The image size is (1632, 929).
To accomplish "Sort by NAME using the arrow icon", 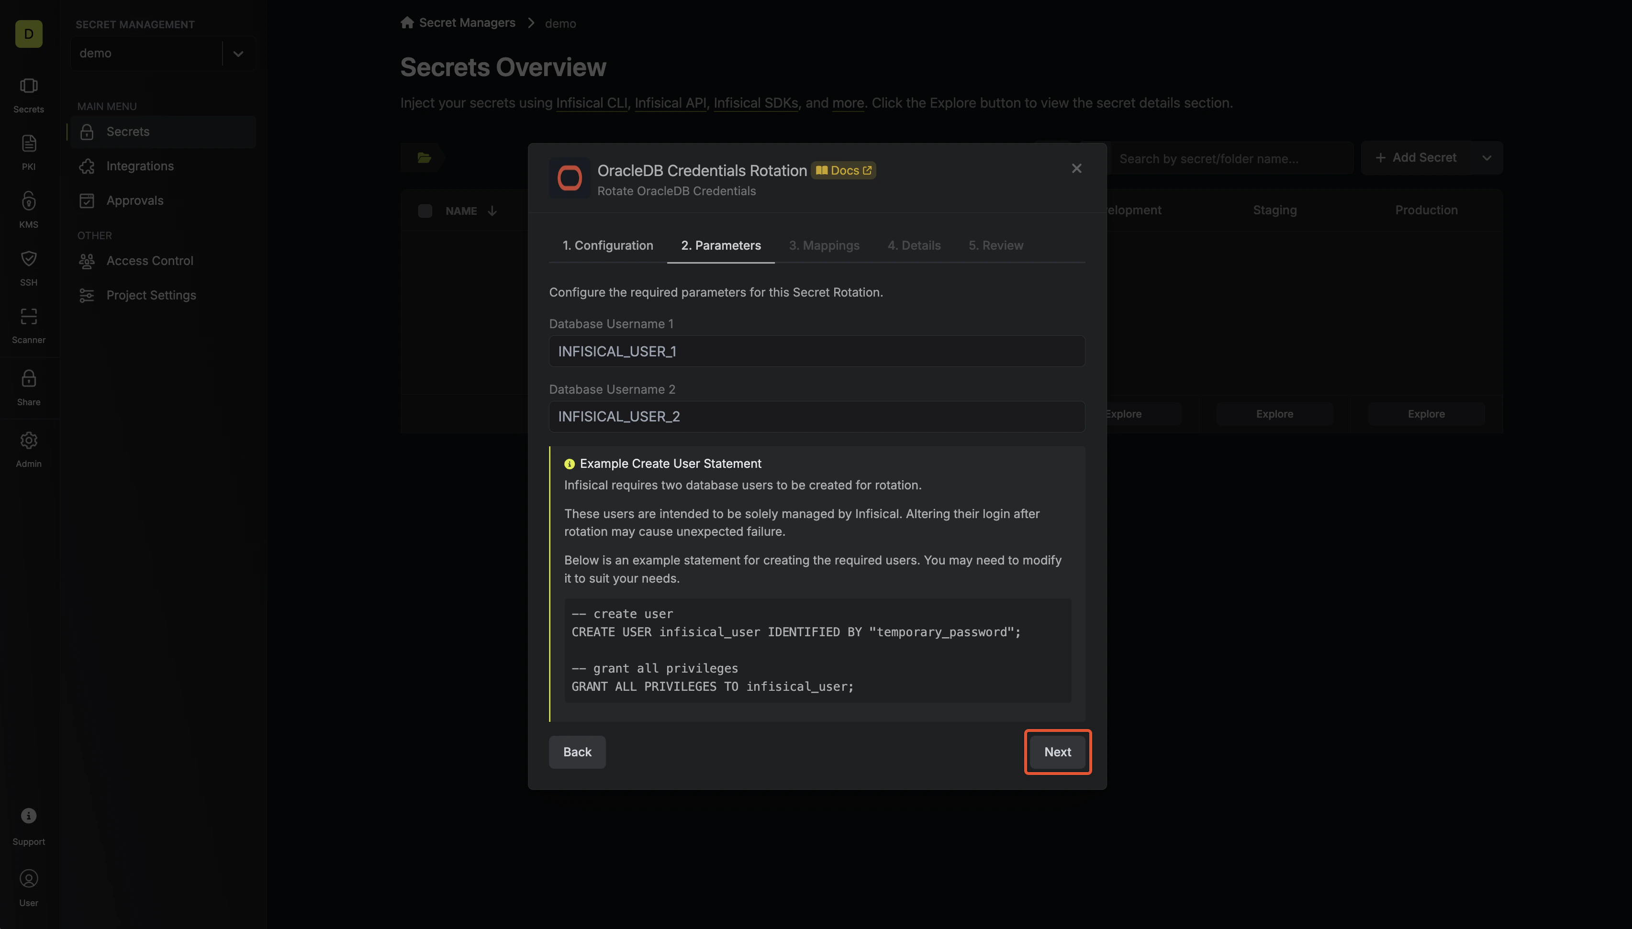I will tap(492, 211).
